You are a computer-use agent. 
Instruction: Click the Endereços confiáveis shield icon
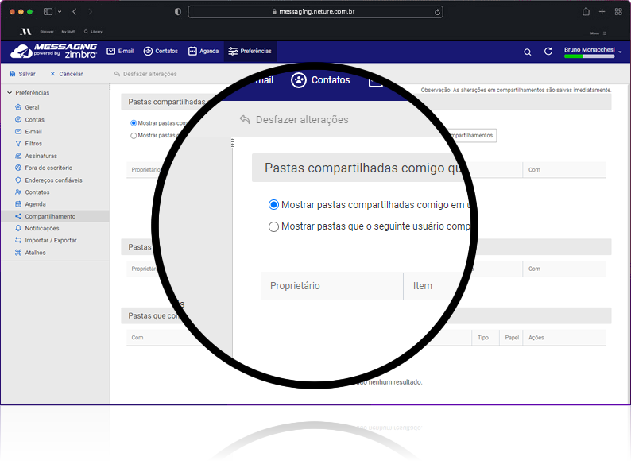tap(18, 180)
